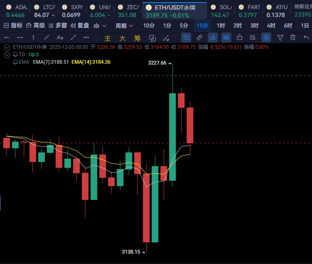Open the ADA ticker tab
312x264 pixels.
(16, 11)
